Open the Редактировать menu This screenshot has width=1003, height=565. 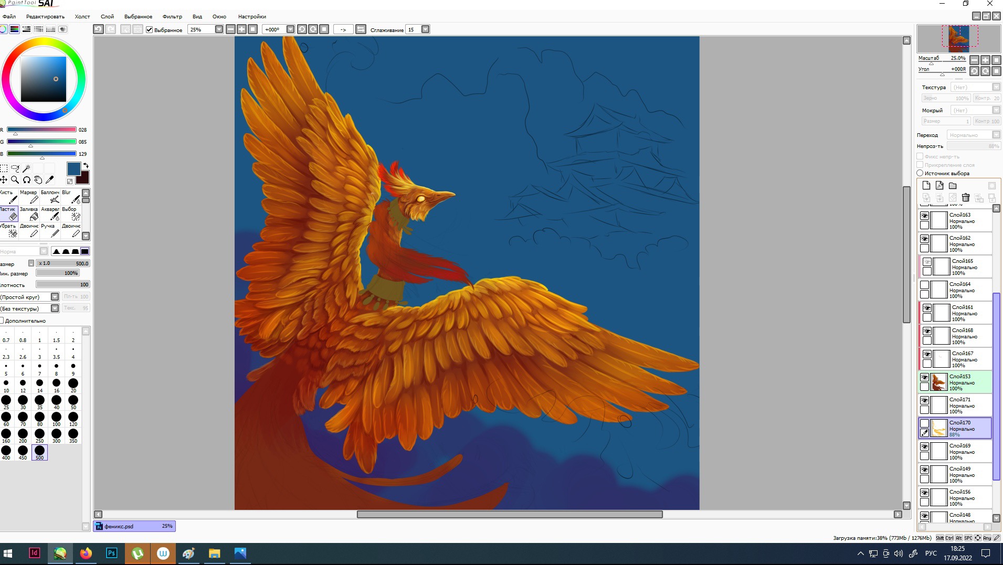pyautogui.click(x=45, y=16)
